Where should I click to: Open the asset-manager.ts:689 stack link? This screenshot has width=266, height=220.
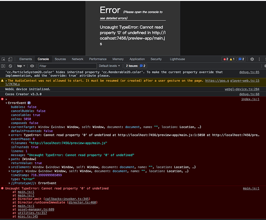click(x=36, y=210)
